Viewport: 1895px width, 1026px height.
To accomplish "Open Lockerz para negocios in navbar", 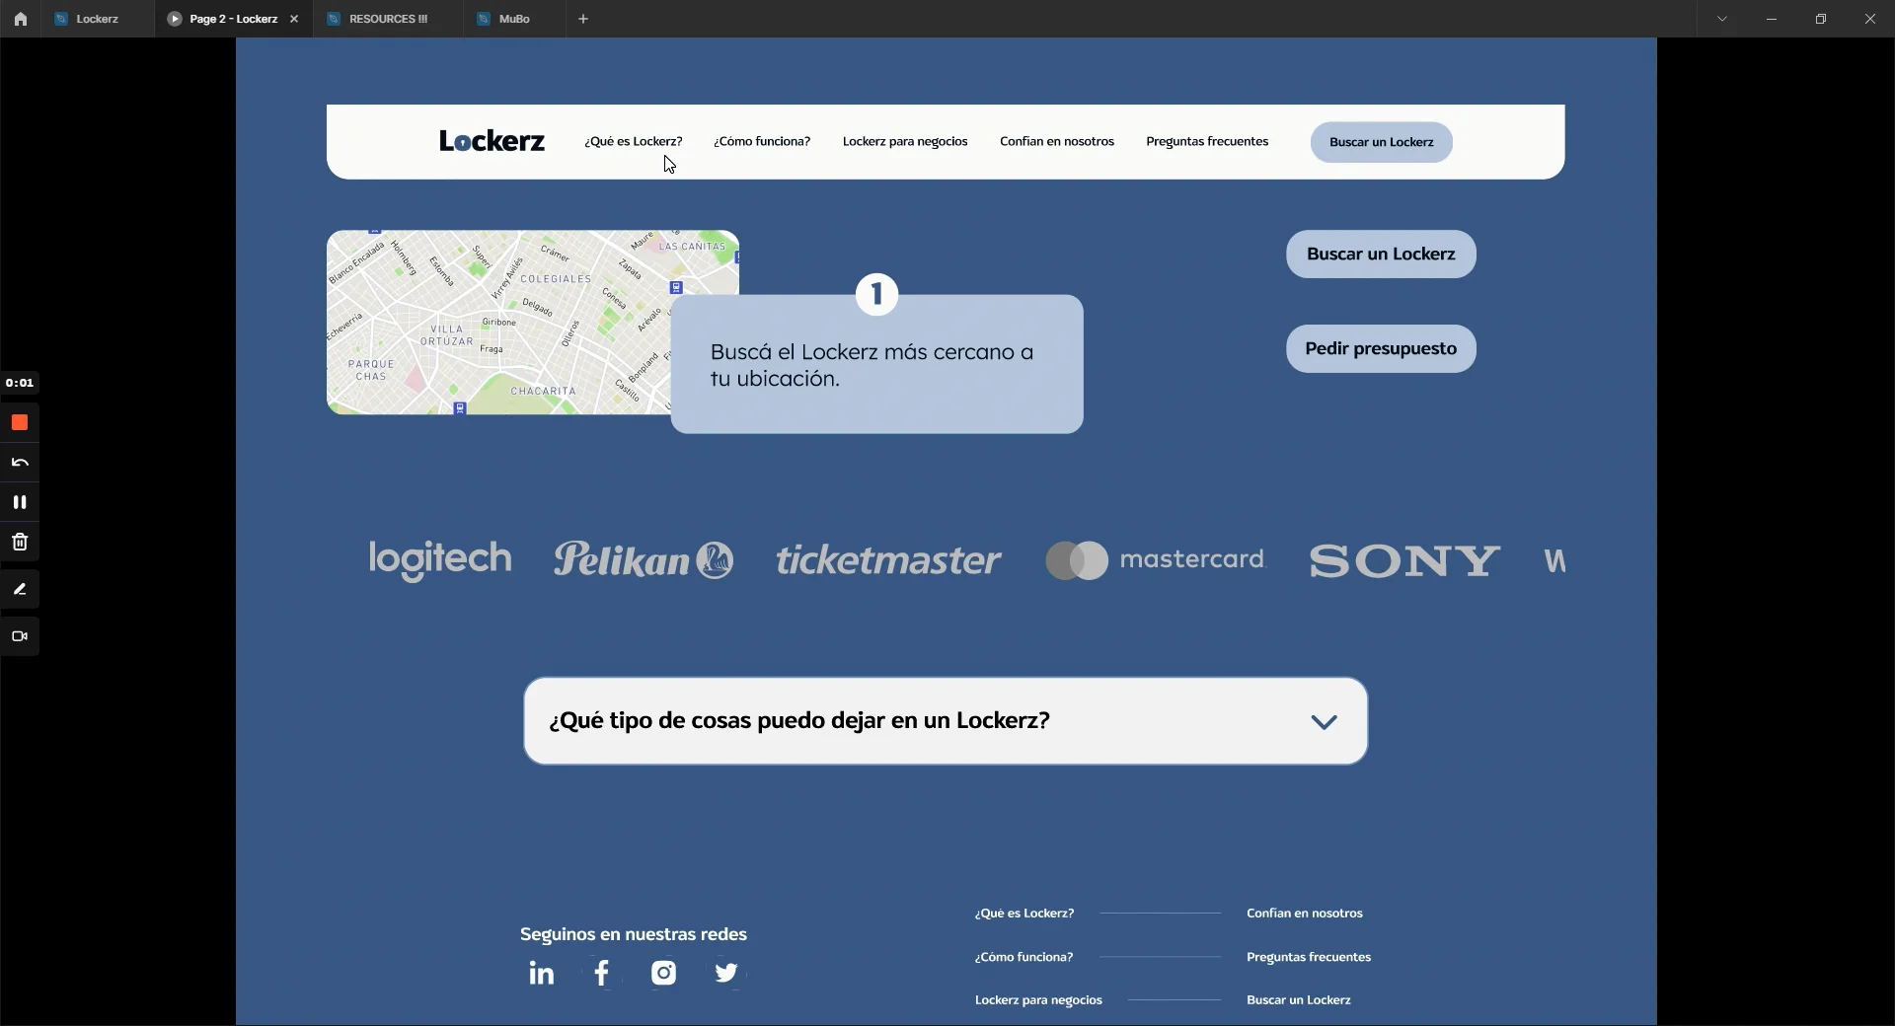I will tap(905, 142).
